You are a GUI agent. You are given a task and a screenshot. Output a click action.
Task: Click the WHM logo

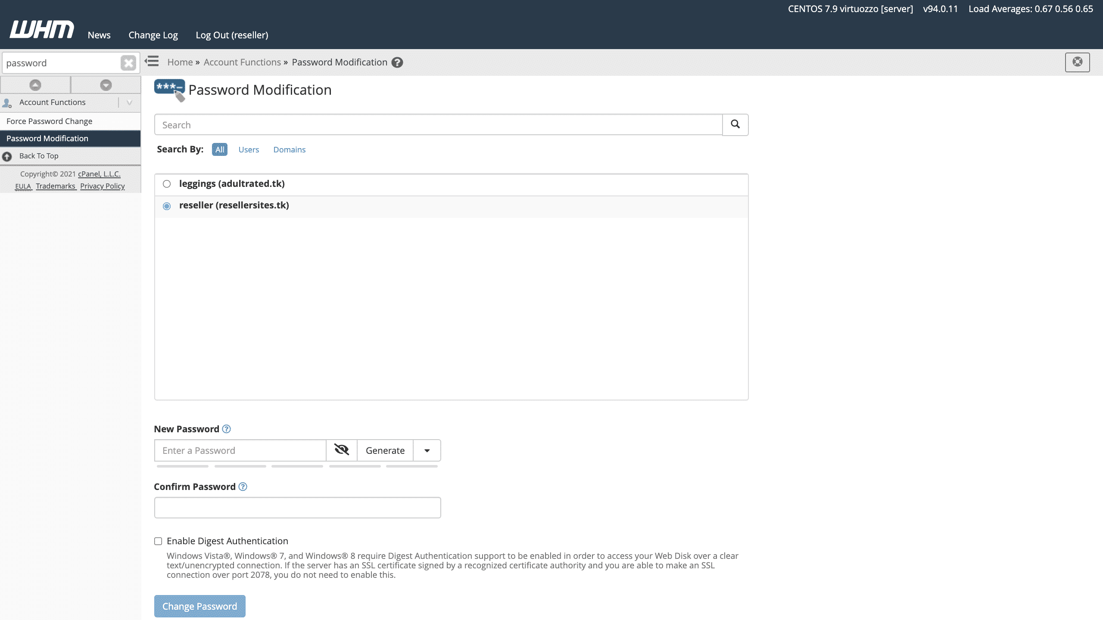(x=42, y=29)
